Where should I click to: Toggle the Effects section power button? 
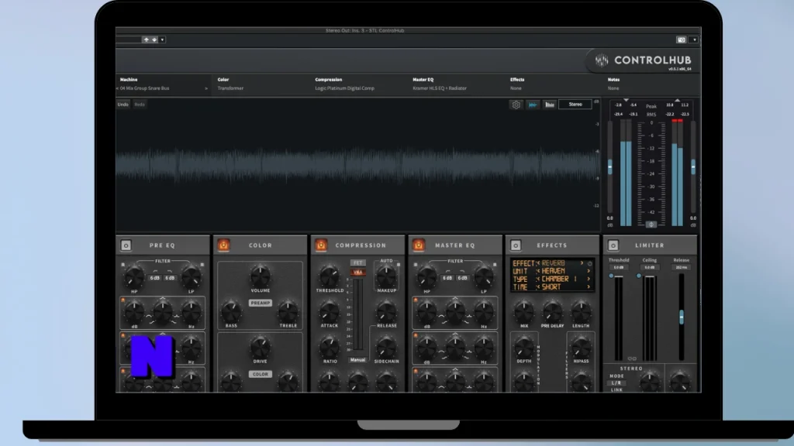[516, 245]
